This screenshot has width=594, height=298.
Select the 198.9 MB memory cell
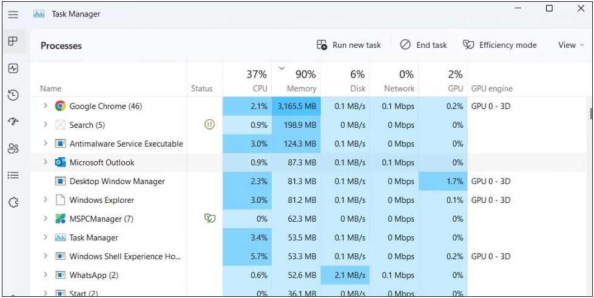296,125
